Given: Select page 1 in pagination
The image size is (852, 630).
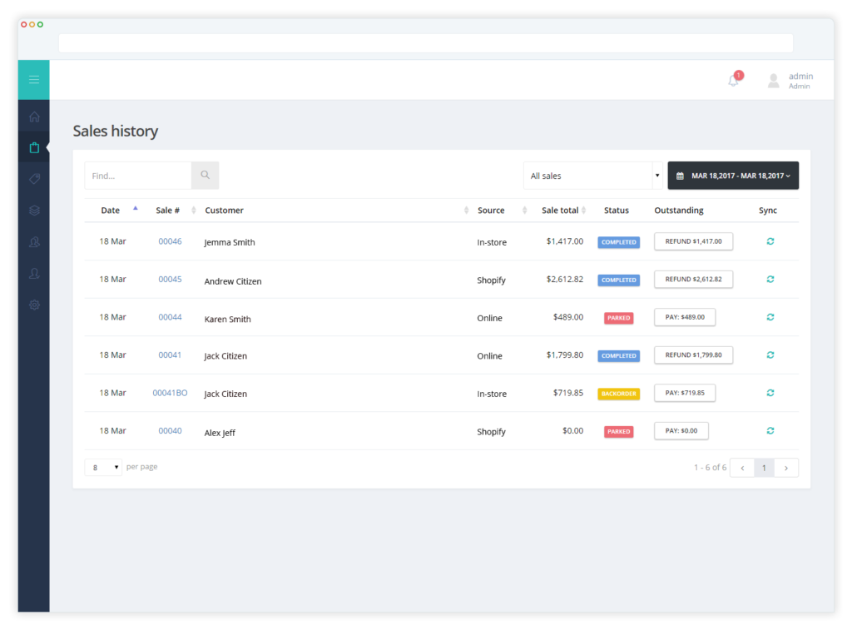Looking at the screenshot, I should click(764, 468).
